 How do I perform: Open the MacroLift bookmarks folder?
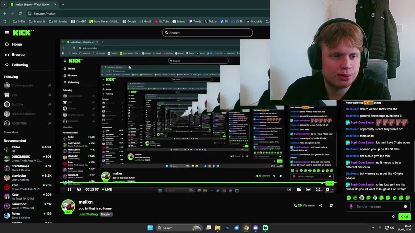pos(37,22)
